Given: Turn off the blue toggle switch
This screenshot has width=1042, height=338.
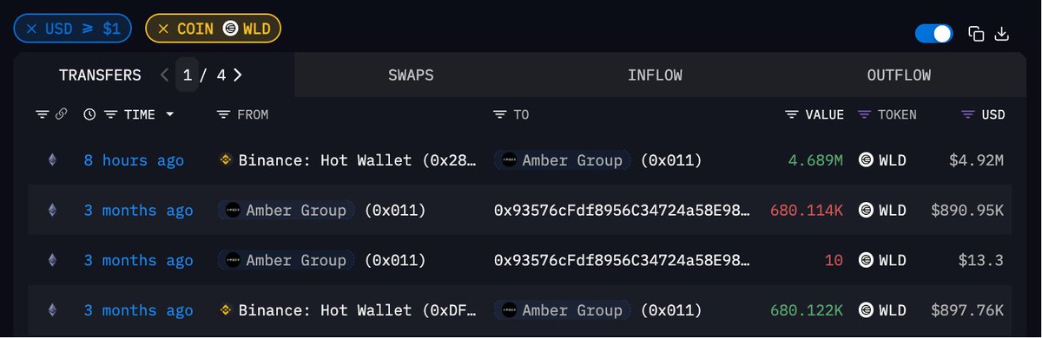Looking at the screenshot, I should point(934,34).
